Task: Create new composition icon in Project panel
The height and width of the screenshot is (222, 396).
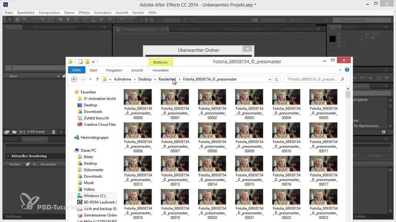Action: pyautogui.click(x=22, y=132)
